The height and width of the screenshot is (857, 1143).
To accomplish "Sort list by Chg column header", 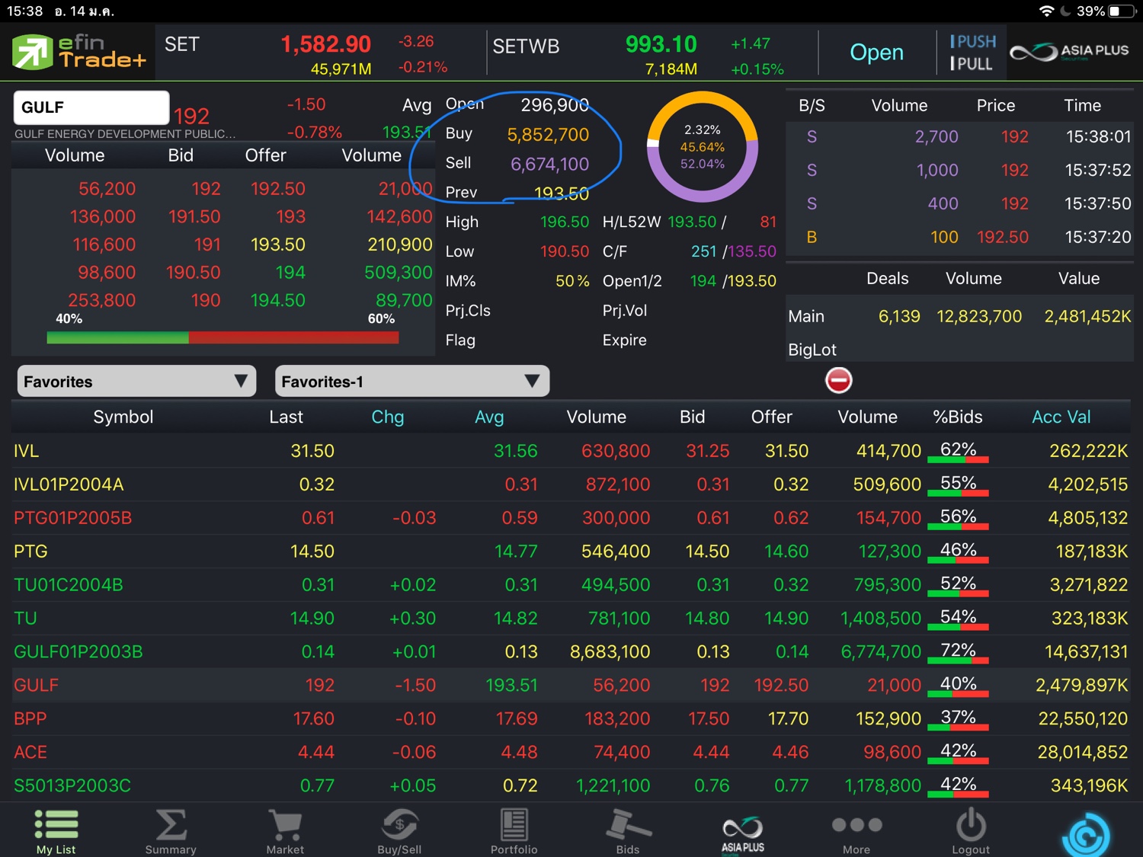I will pos(387,417).
